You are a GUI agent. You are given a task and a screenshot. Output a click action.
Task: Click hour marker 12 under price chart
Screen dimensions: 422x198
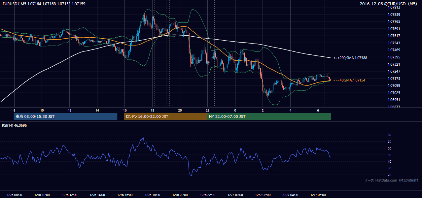click(70, 110)
